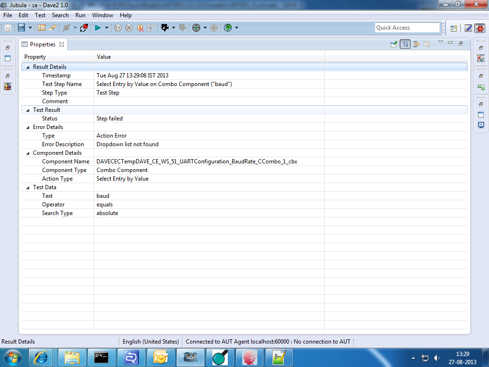Click the greyed-out camera icon
489x367 pixels.
click(182, 28)
